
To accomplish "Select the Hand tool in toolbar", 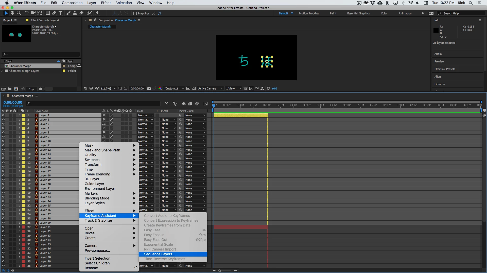I will 12,13.
